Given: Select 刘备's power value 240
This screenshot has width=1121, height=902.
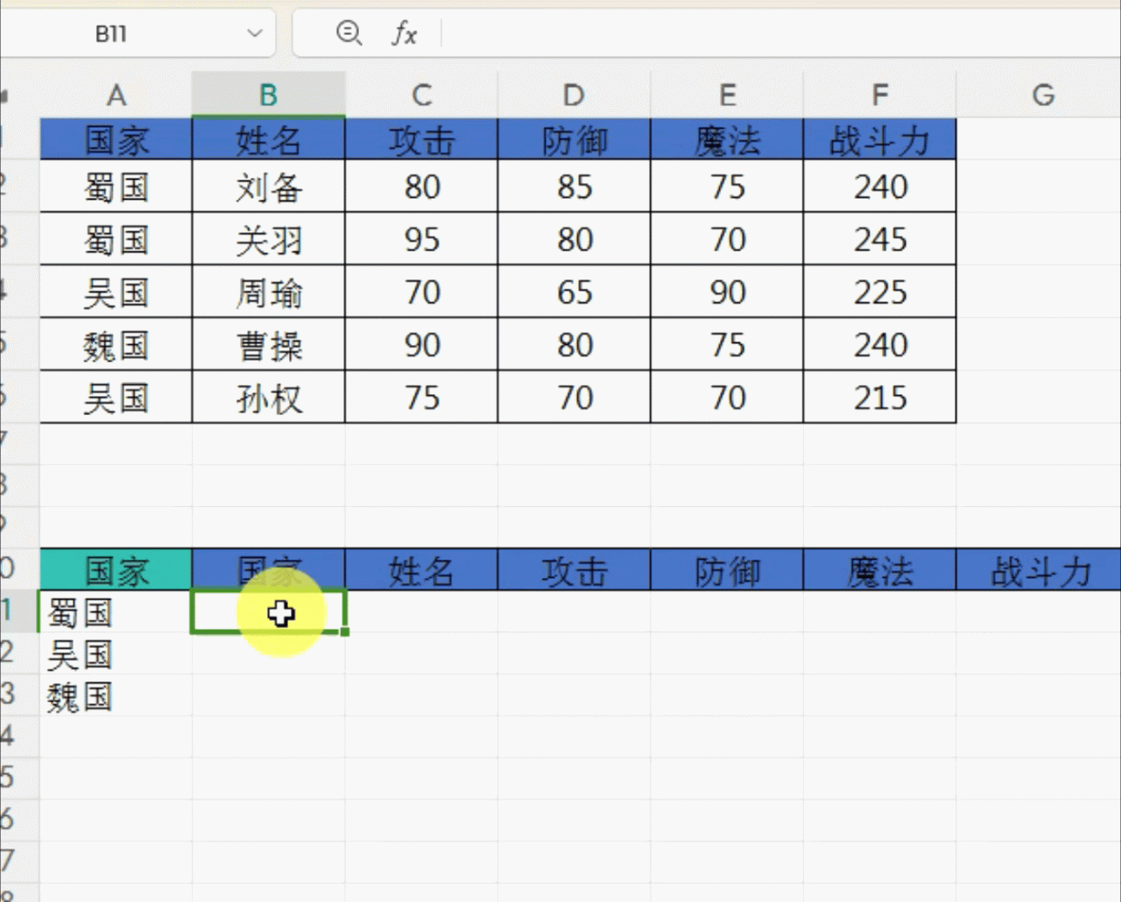Looking at the screenshot, I should [879, 187].
